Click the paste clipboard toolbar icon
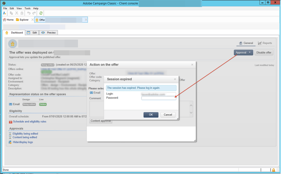This screenshot has height=174, width=281. pos(22,13)
